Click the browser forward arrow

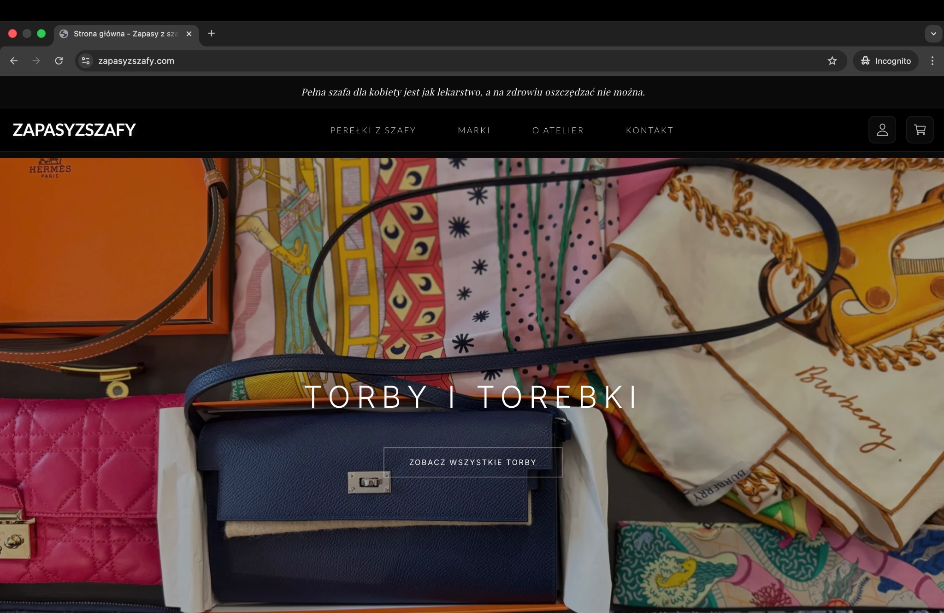coord(36,60)
